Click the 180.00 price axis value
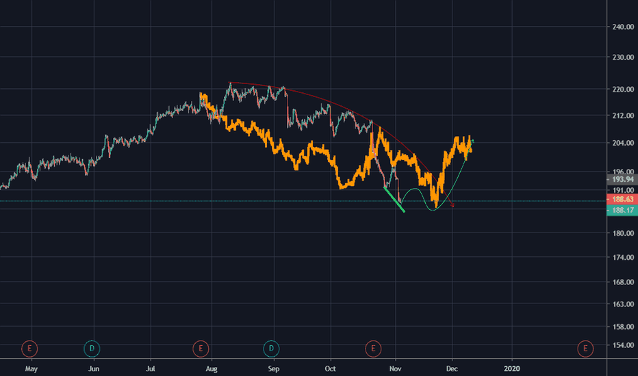The image size is (638, 376). coord(623,233)
